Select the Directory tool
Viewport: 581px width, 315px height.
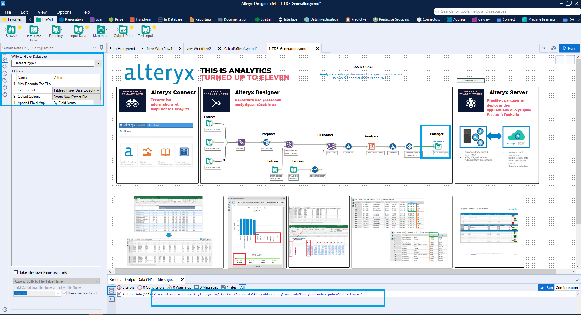56,30
